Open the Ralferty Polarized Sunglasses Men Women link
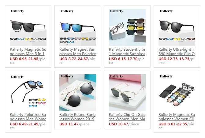Screen dimensions: 205x138 pos(28,117)
